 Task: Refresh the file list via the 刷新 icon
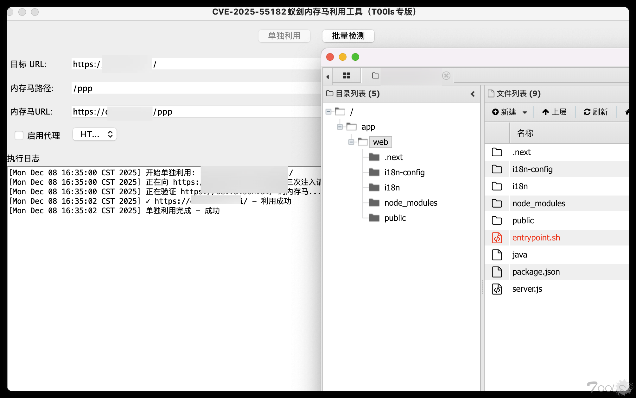pos(587,112)
